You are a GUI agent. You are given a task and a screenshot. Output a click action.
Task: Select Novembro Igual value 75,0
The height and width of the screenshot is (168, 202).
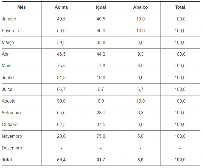pos(101,136)
